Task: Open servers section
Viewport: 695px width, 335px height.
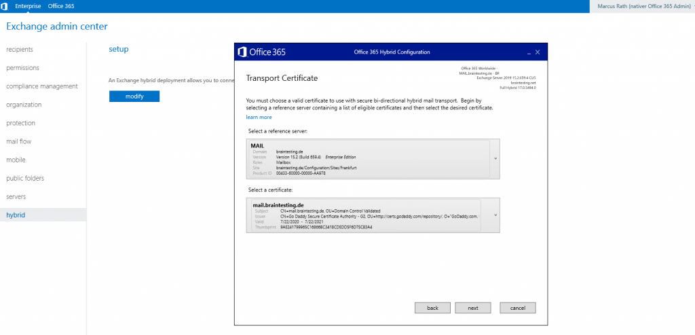Action: point(16,196)
